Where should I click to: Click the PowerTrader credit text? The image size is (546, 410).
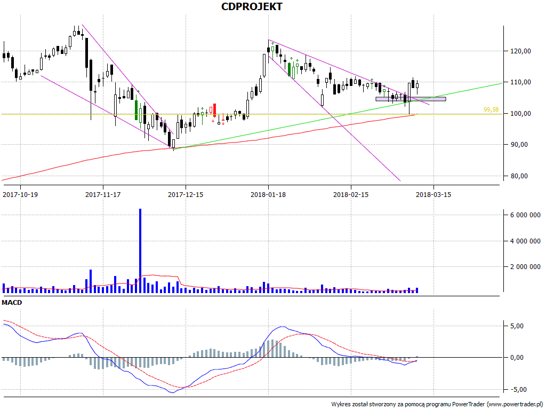(437, 404)
